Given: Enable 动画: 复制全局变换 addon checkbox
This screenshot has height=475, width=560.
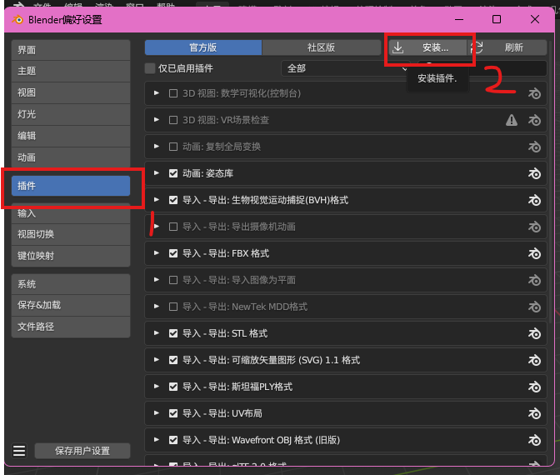Looking at the screenshot, I should [173, 147].
